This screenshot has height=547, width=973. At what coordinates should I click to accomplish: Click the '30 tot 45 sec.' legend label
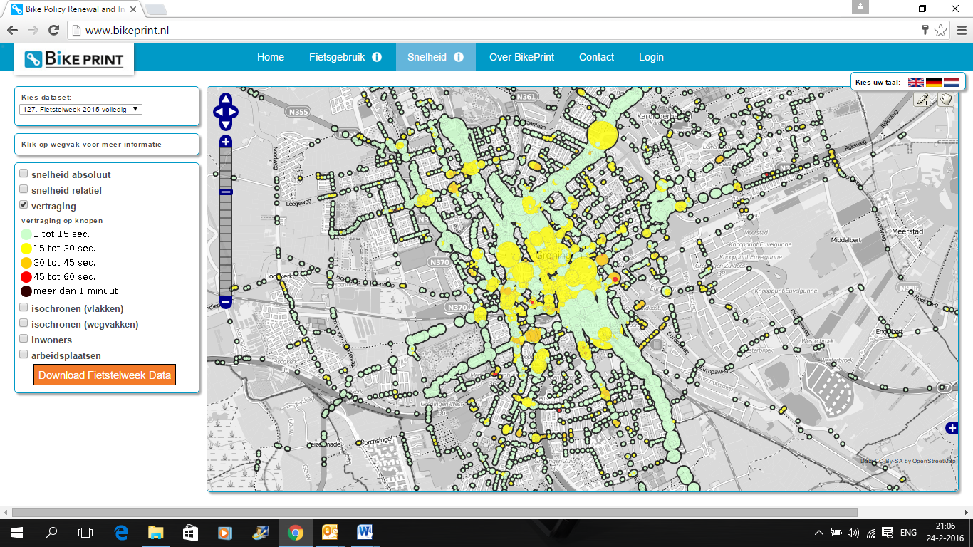[x=64, y=263]
